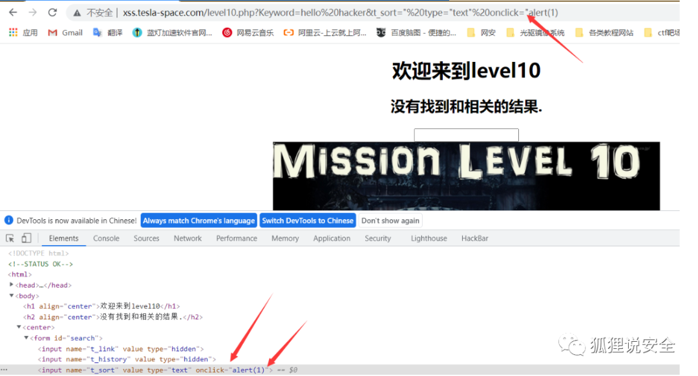
Task: Reload the page with the refresh icon
Action: point(52,12)
